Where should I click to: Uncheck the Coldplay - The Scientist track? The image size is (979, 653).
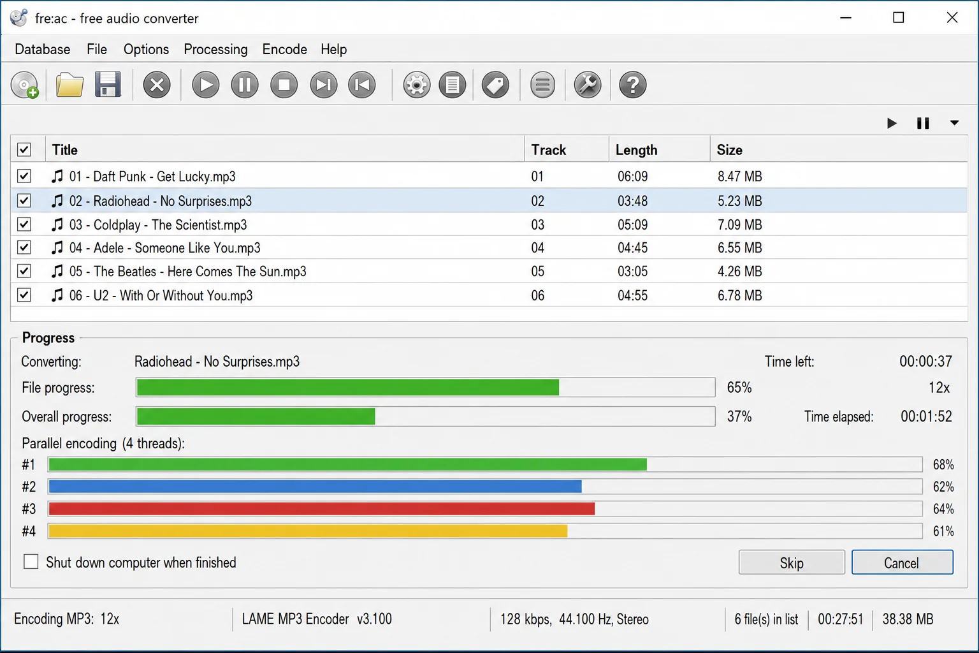click(x=24, y=224)
